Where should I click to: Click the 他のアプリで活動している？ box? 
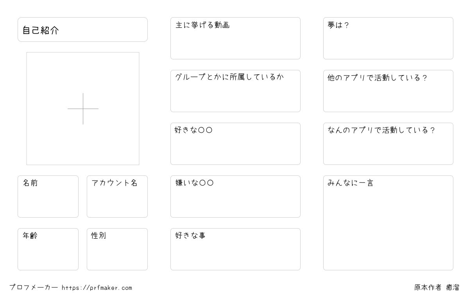click(x=388, y=91)
